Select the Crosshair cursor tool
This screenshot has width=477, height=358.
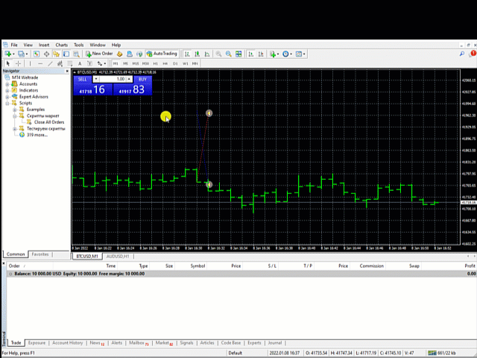click(x=18, y=63)
